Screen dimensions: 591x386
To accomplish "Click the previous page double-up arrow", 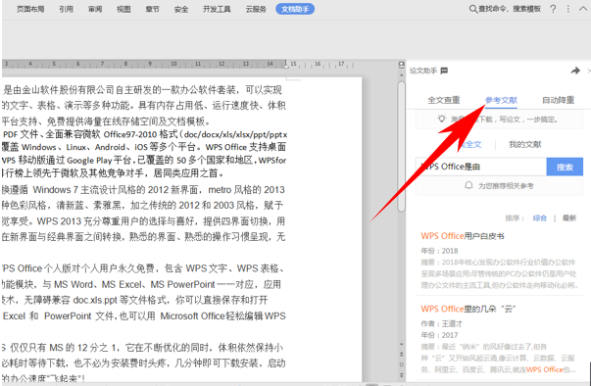I will (402, 354).
